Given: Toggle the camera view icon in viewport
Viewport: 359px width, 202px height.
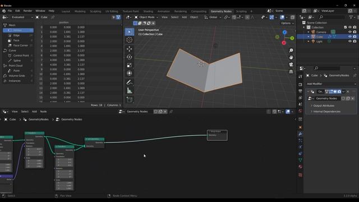Looking at the screenshot, I should pyautogui.click(x=291, y=65).
